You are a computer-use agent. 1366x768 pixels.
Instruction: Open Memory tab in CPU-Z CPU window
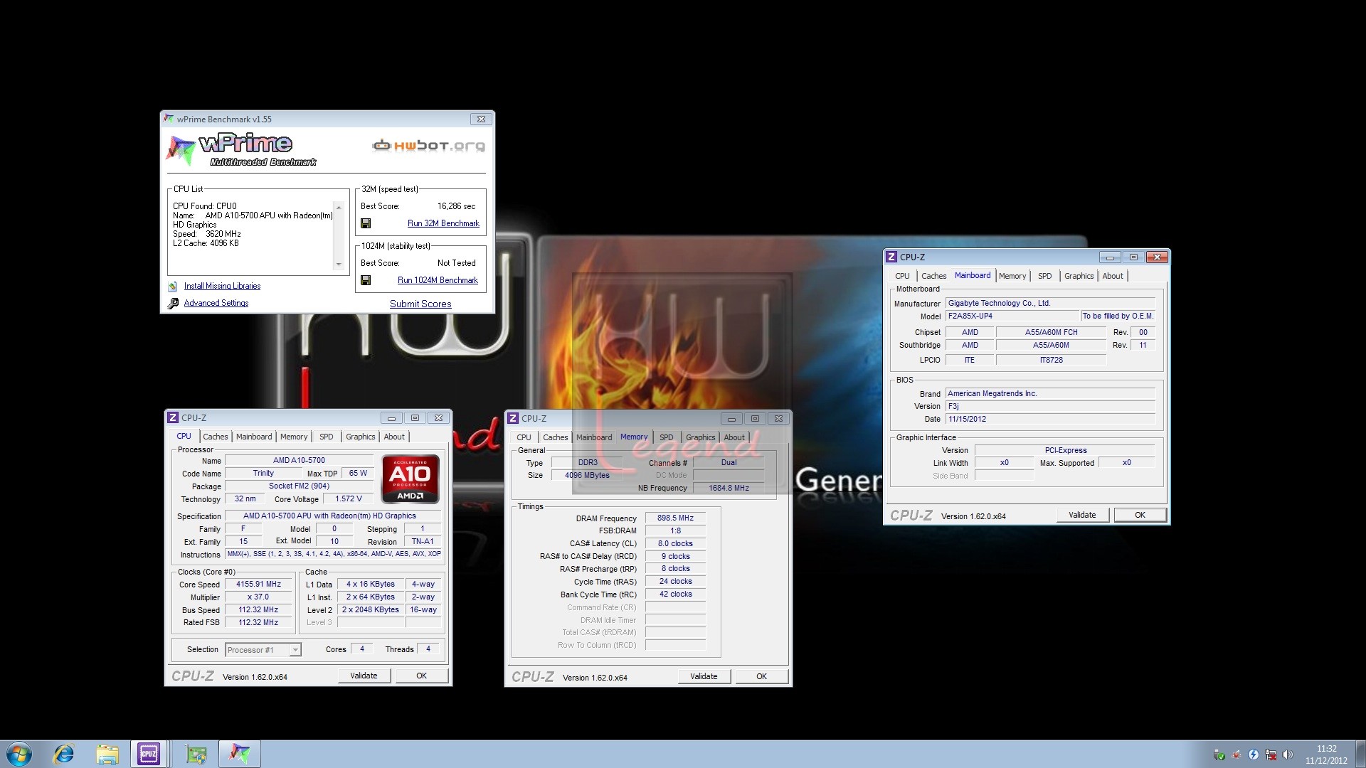click(294, 437)
